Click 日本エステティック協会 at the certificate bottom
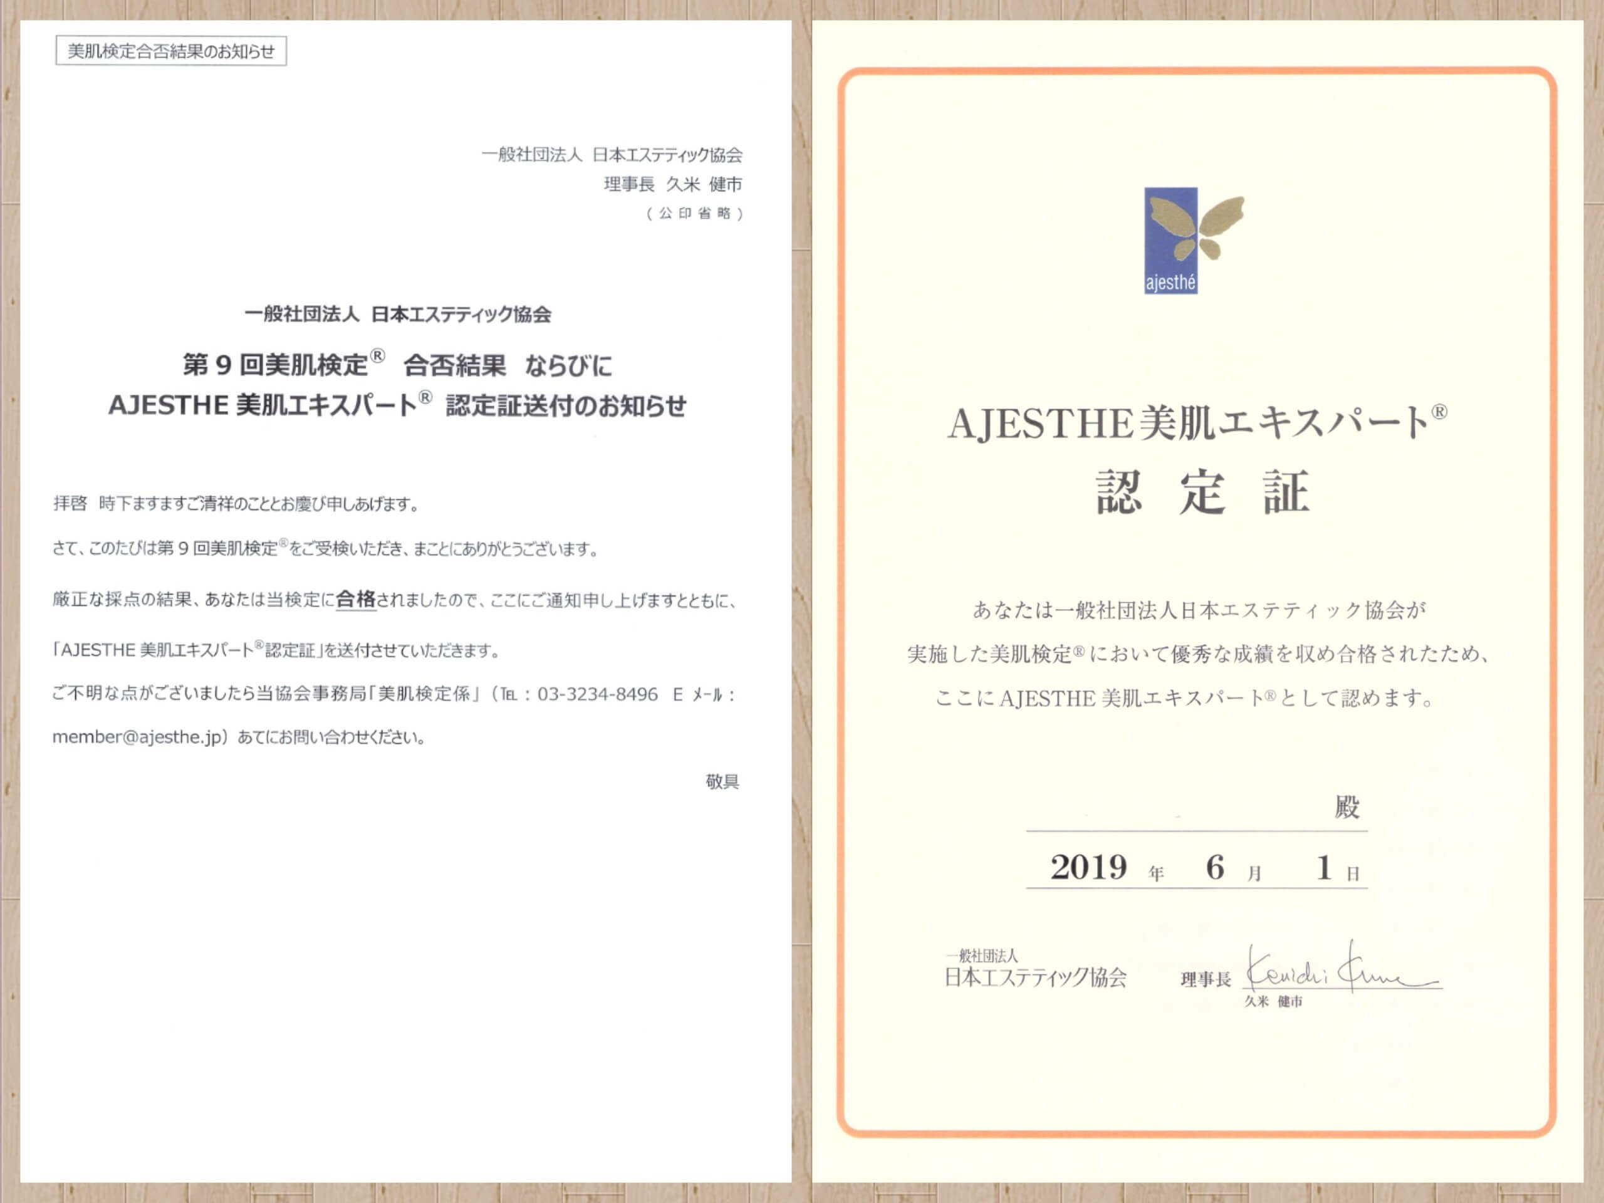This screenshot has height=1203, width=1604. click(x=1036, y=977)
